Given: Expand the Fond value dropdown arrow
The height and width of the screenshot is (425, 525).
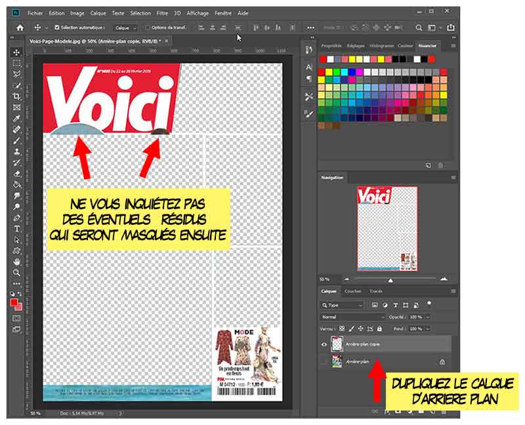Looking at the screenshot, I should (427, 329).
